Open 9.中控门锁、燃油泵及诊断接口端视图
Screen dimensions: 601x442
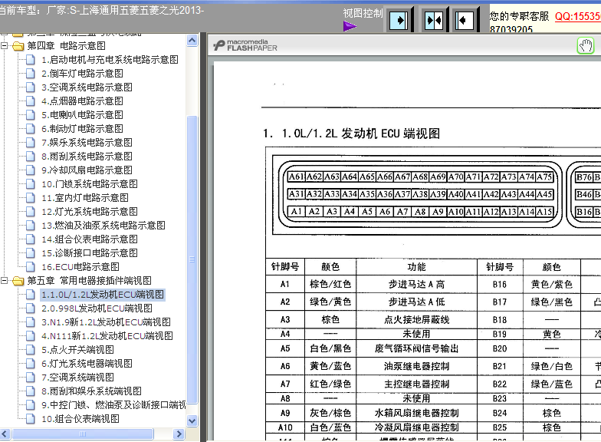[113, 405]
